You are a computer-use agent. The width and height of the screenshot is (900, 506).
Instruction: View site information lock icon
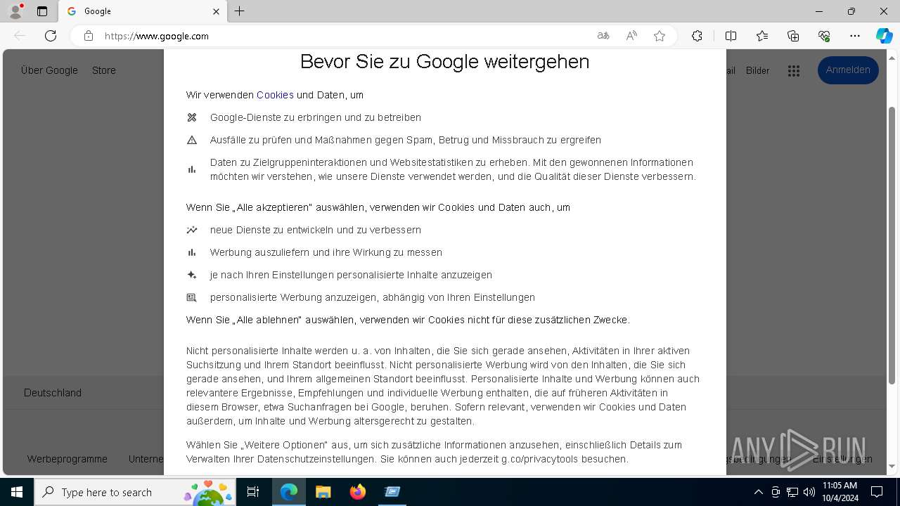coord(89,36)
